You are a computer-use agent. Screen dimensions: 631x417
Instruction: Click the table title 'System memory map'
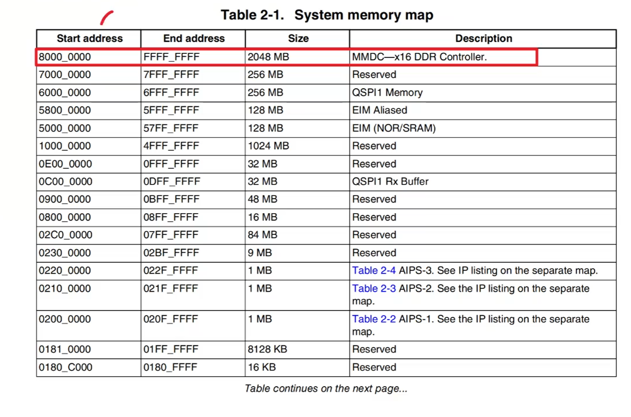pos(363,15)
